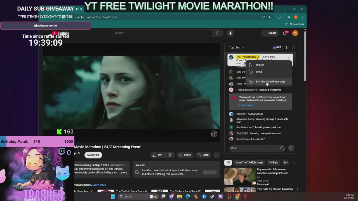Viewport: 358px width, 201px height.
Task: Bookmark this page with the star icon
Action: tap(270, 17)
